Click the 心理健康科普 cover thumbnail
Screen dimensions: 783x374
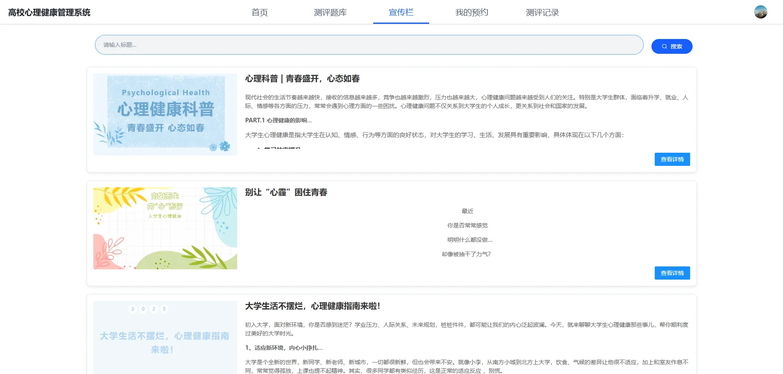click(165, 114)
